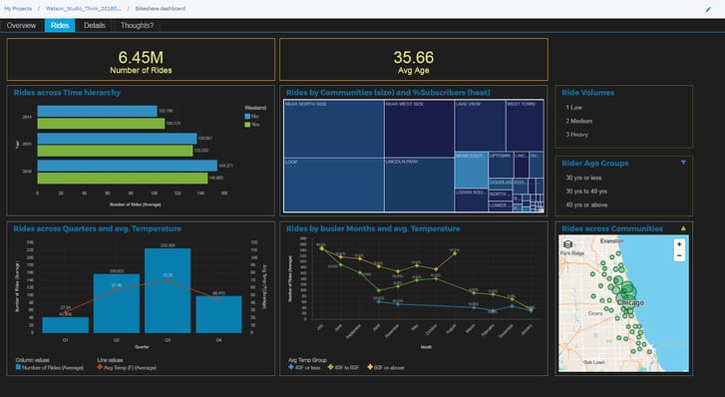The width and height of the screenshot is (725, 397).
Task: Open the Details tab
Action: [95, 26]
